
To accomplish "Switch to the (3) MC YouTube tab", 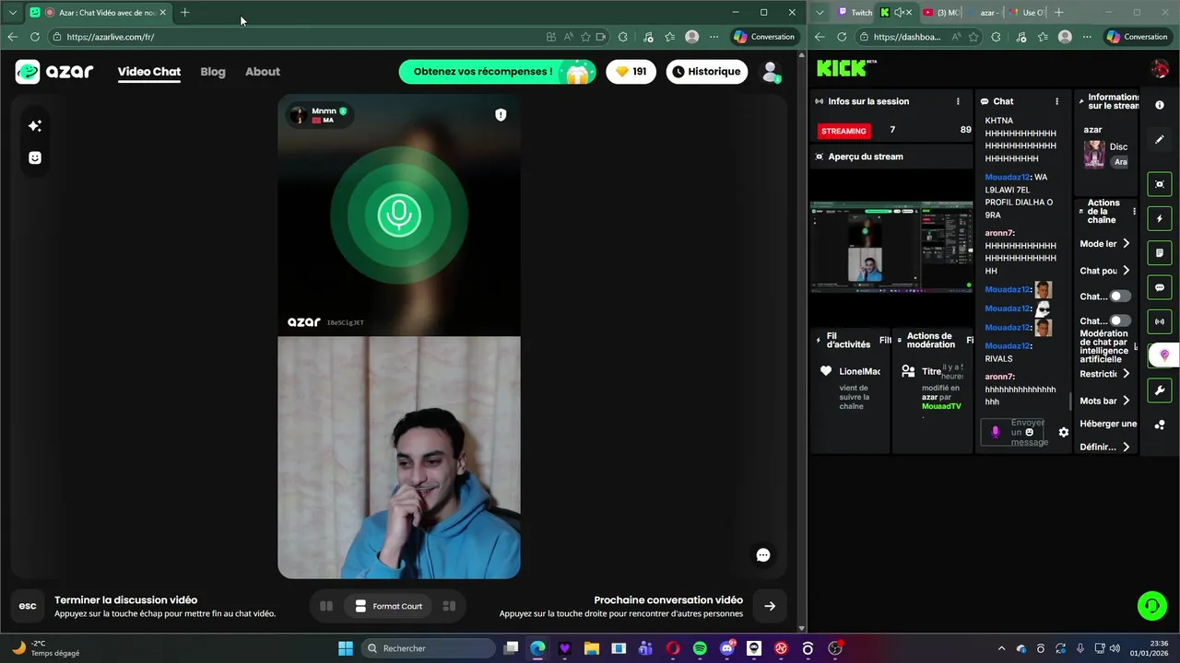I will [940, 12].
